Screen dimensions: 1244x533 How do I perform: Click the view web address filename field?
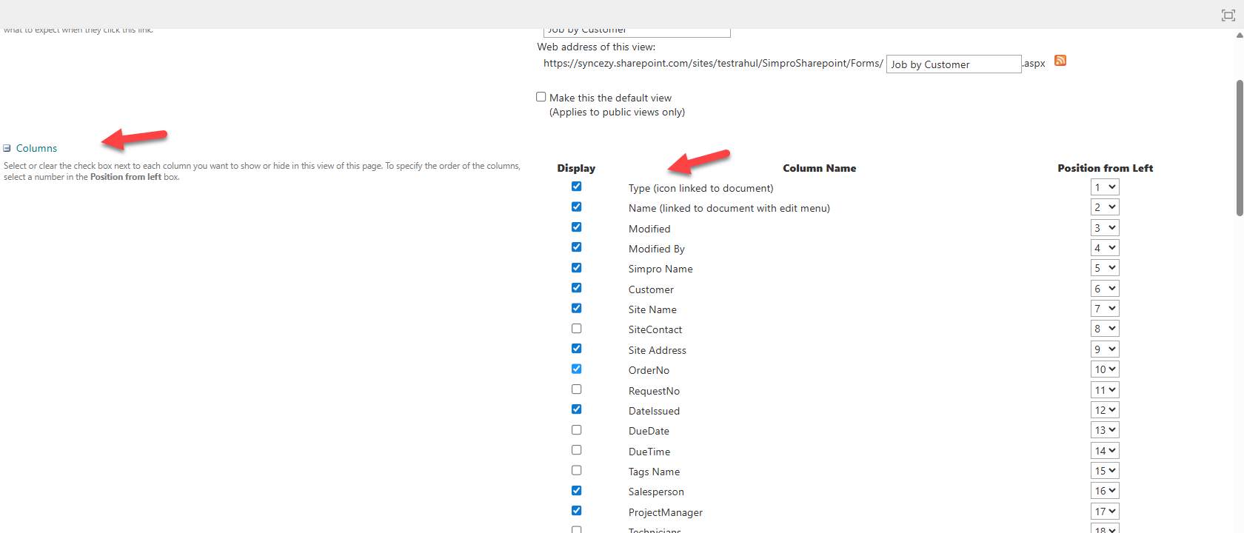click(953, 64)
